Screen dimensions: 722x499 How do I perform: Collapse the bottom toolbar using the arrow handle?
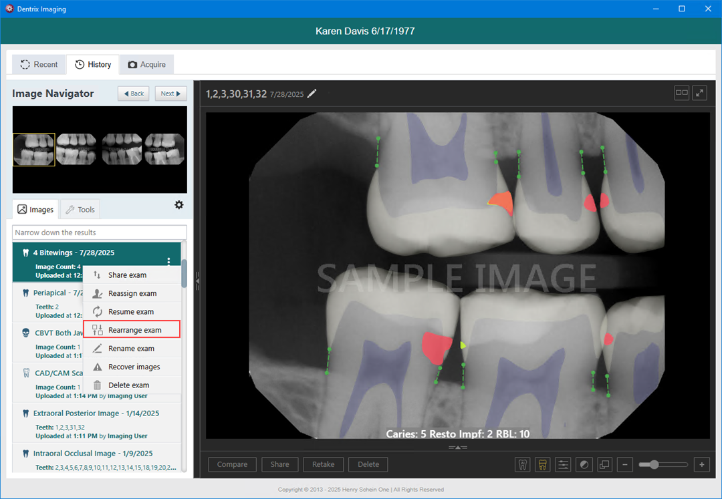pos(458,447)
